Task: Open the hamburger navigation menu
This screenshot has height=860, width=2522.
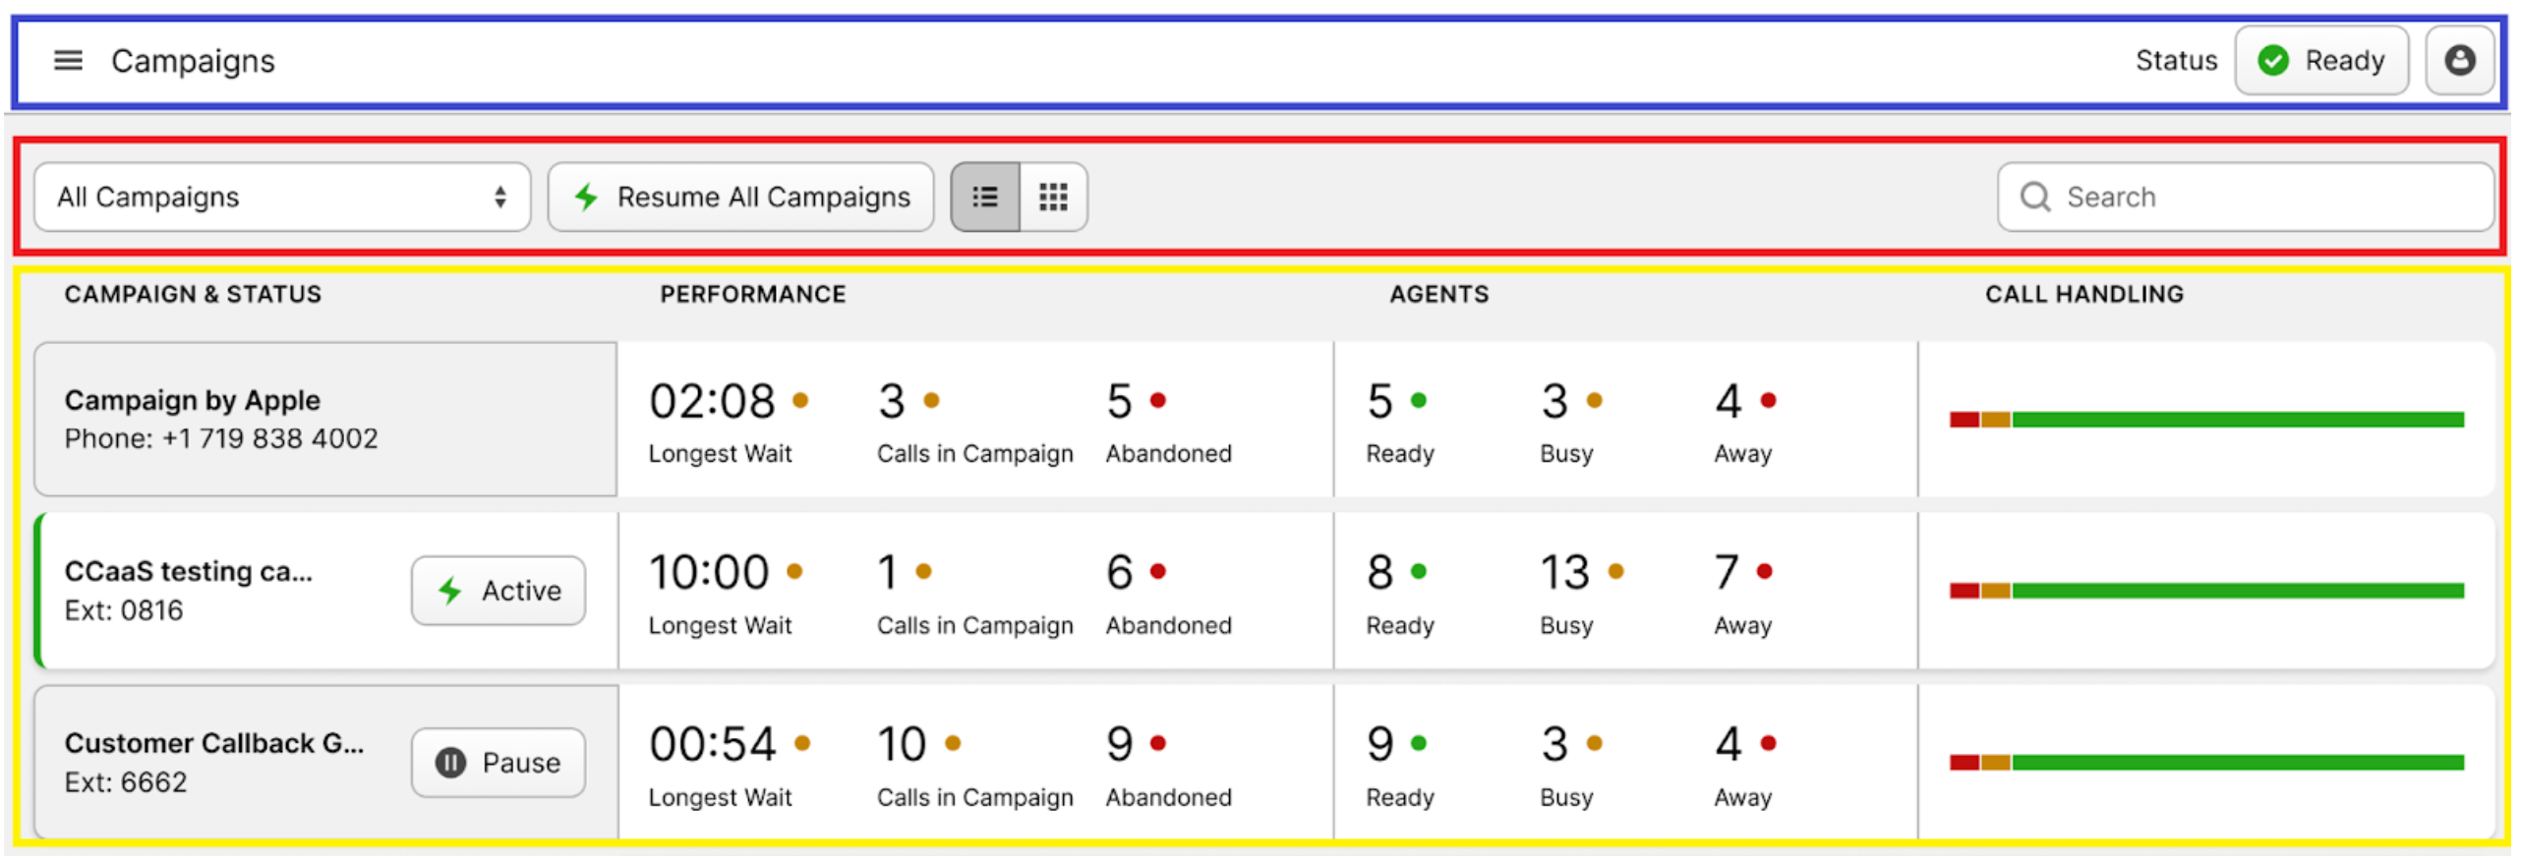Action: pyautogui.click(x=67, y=61)
